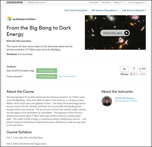Expand Edit Session Descriptions dropdown
Viewport: 152px width, 147px height.
(105, 10)
